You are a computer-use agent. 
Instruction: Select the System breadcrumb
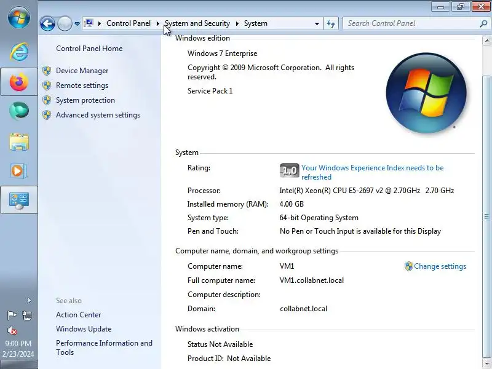pyautogui.click(x=256, y=23)
